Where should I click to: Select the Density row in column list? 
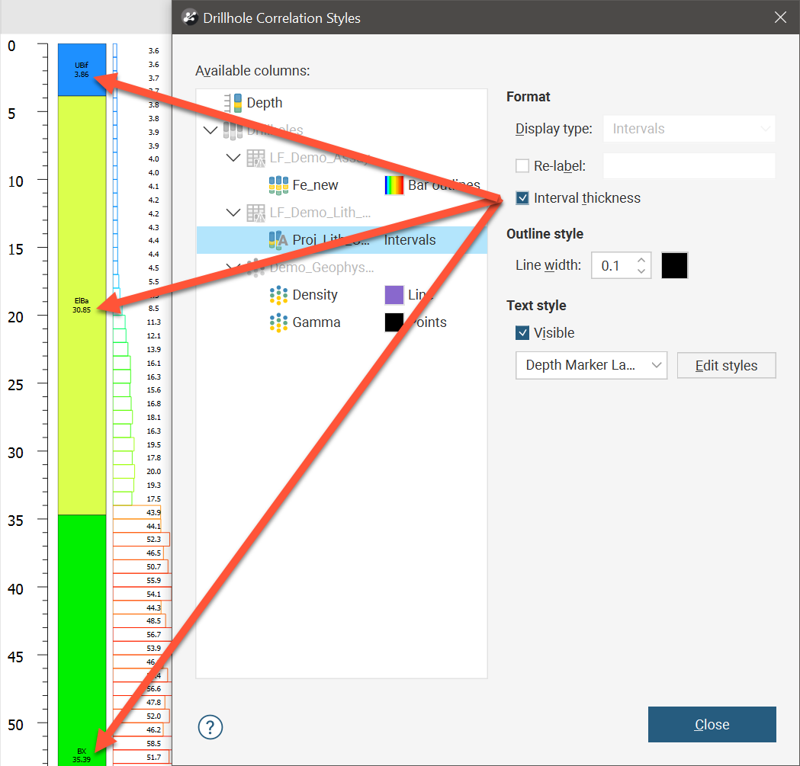coord(314,295)
